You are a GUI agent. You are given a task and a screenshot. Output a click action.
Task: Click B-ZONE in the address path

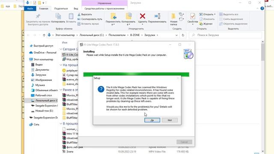[x=135, y=35]
